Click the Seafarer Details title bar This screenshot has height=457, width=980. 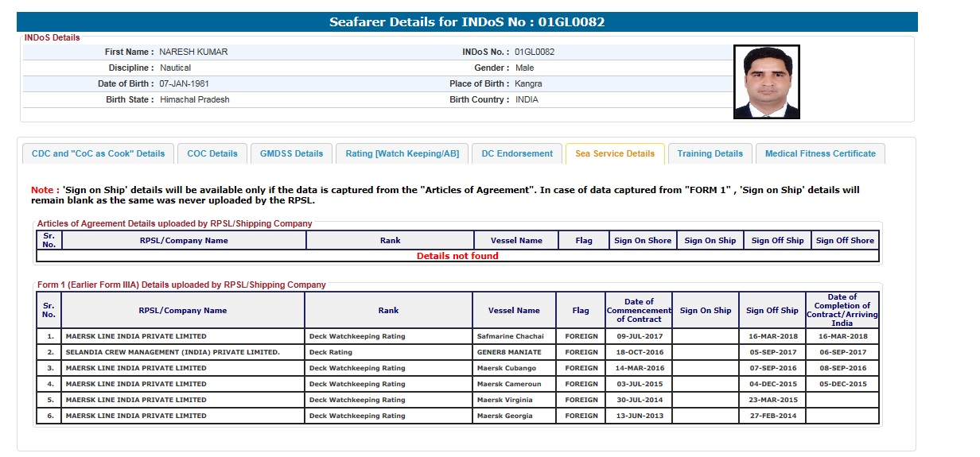coord(467,22)
